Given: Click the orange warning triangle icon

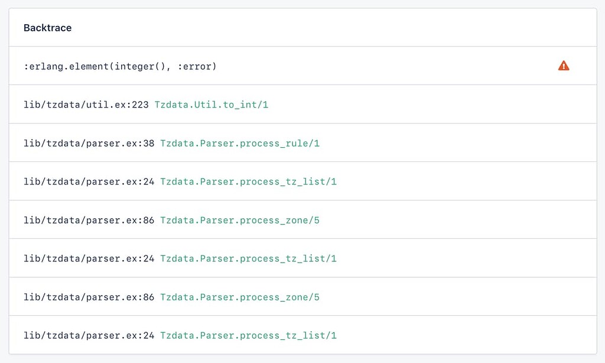Looking at the screenshot, I should 563,66.
